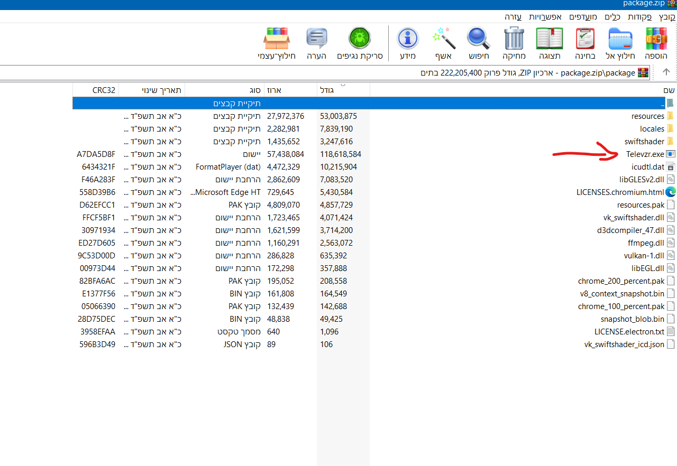Click the size value 118,618,584
Screen dimensions: 677x466
pyautogui.click(x=341, y=154)
